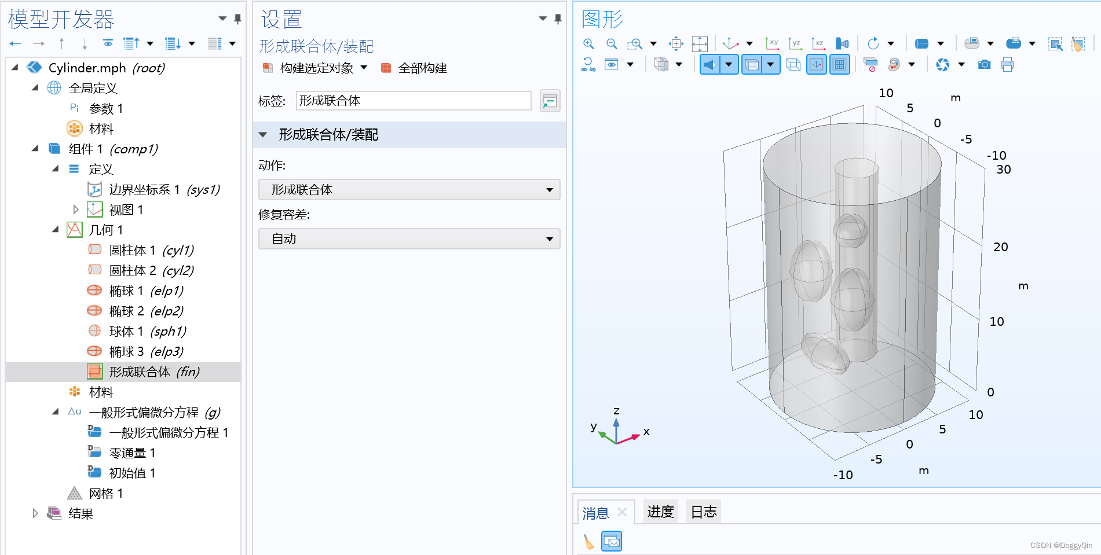Click inside the 标签 text field
The width and height of the screenshot is (1101, 555).
(412, 101)
